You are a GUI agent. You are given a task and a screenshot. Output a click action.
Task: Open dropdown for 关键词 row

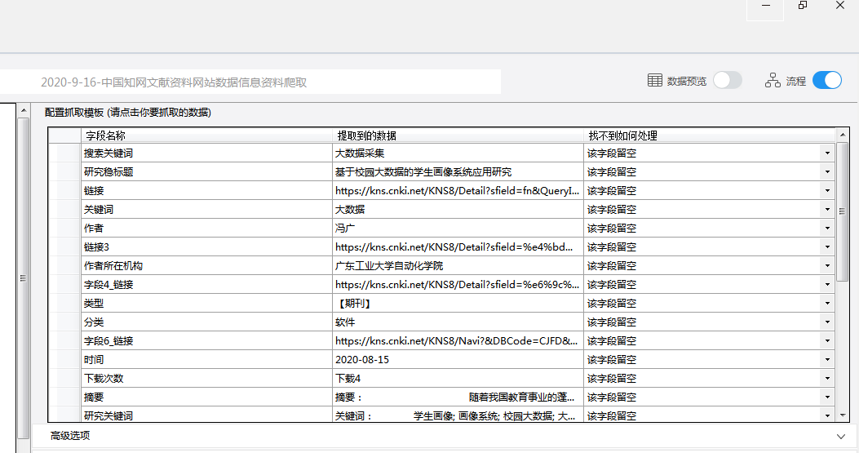click(827, 210)
